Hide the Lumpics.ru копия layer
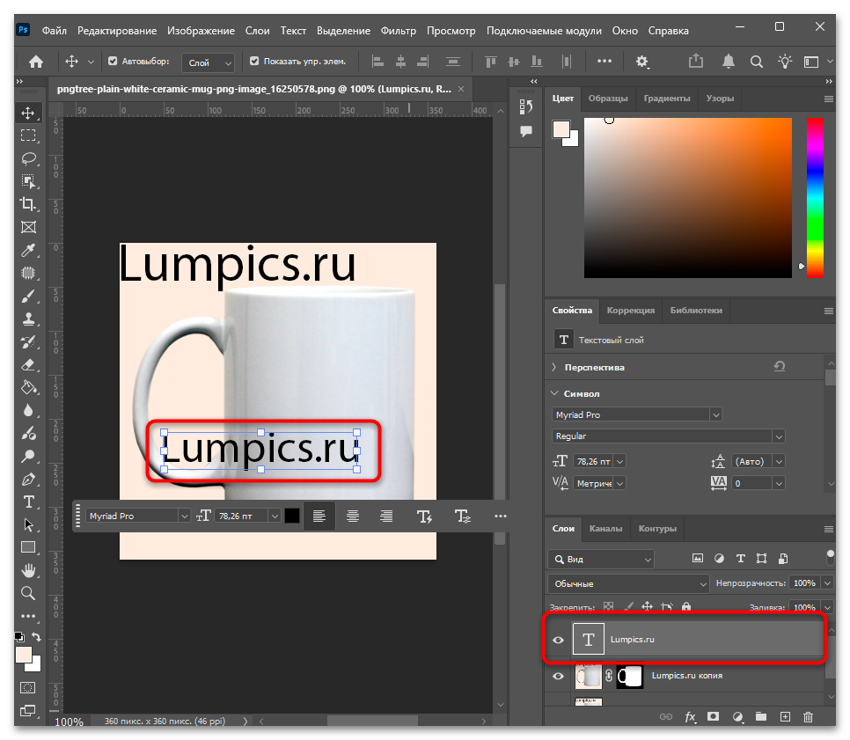 (x=559, y=676)
